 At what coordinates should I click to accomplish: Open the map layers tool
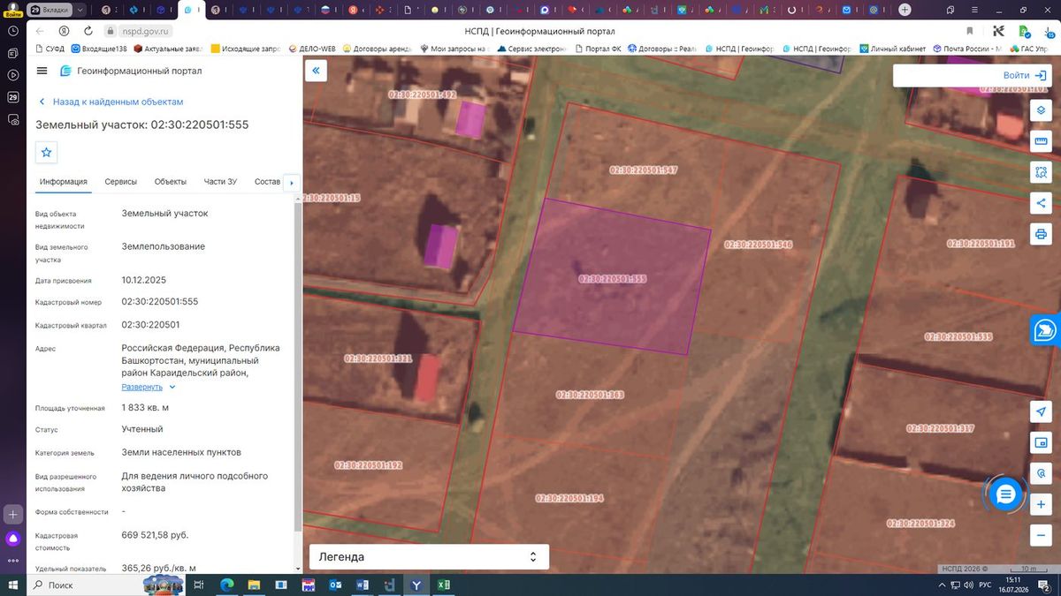tap(1041, 111)
